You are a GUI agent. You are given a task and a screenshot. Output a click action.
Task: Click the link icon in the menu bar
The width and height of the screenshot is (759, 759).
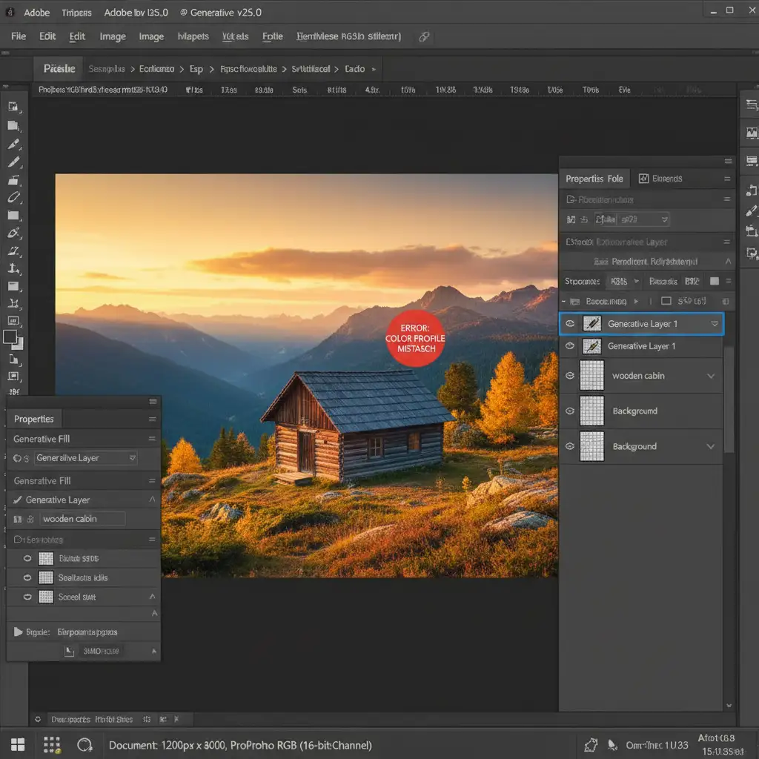425,36
